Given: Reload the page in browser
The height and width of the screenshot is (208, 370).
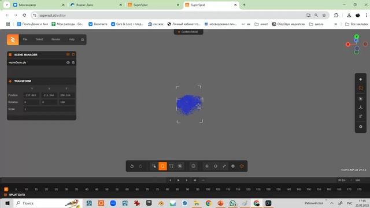Looking at the screenshot, I should pyautogui.click(x=24, y=15).
